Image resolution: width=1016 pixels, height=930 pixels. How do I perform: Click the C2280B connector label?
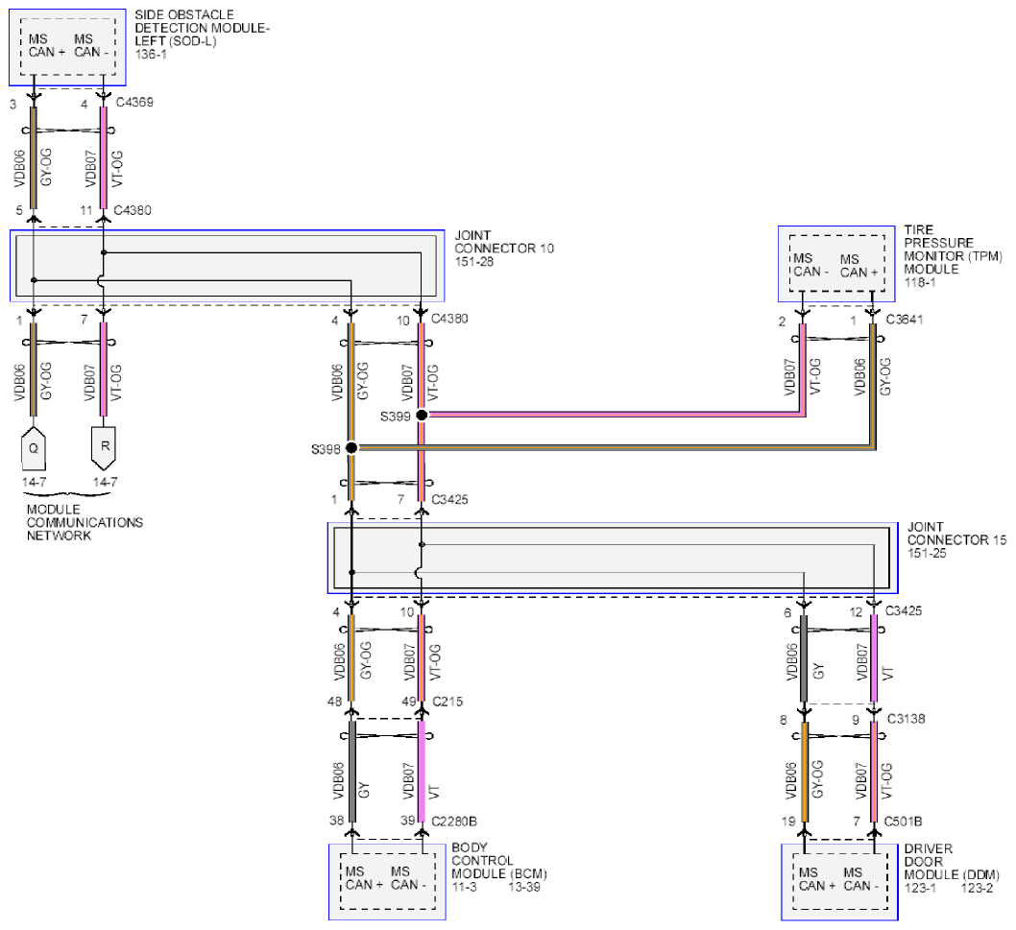click(x=457, y=821)
